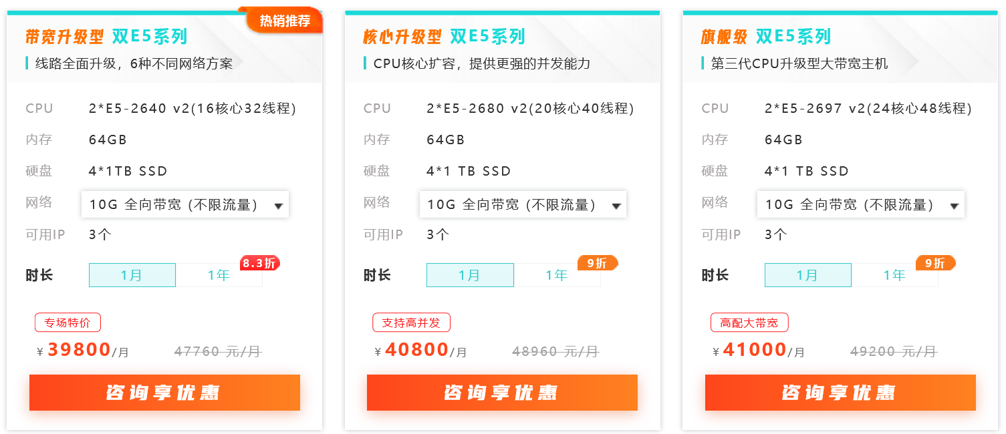Click 咨询享优惠 under 41000 price
This screenshot has width=1006, height=434.
click(x=840, y=393)
